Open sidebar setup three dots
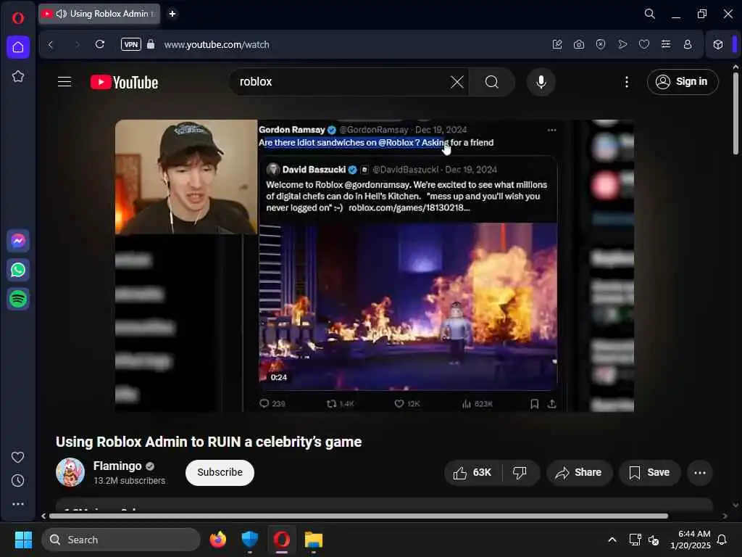 [x=17, y=504]
